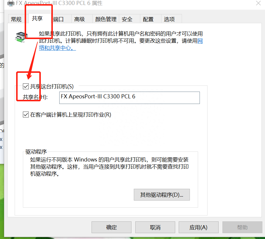Click the 其他驱动程序(D)... button
The width and height of the screenshot is (265, 239).
pos(162,195)
